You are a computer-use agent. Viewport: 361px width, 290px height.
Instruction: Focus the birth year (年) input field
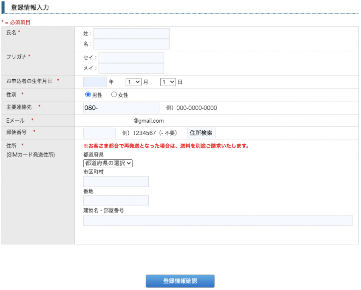click(95, 82)
